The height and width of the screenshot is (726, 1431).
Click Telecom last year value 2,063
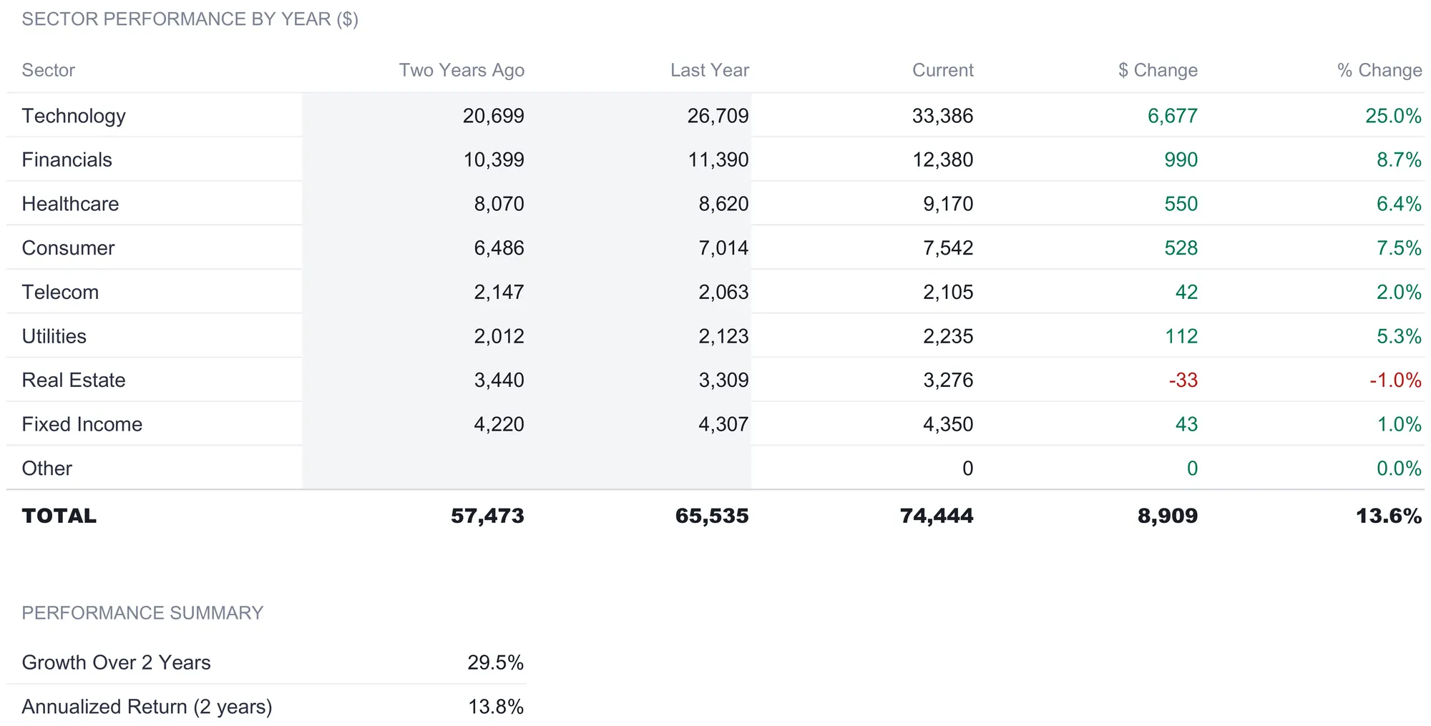pyautogui.click(x=724, y=292)
